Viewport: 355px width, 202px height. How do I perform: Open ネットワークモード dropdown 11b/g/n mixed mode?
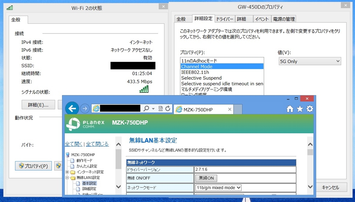click(x=218, y=187)
